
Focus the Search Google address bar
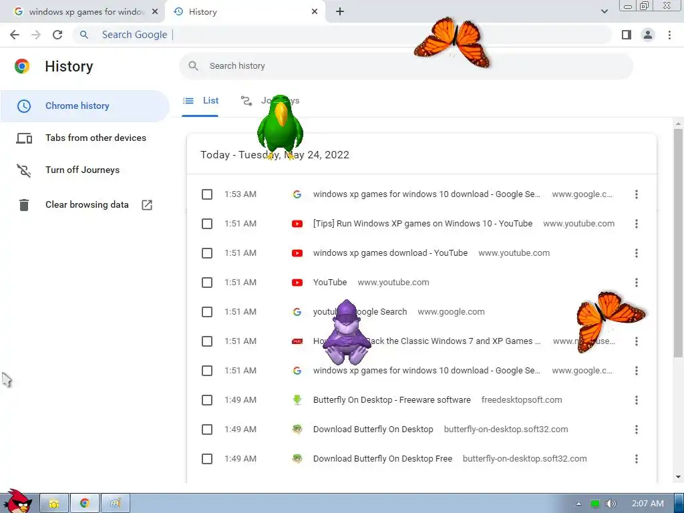click(343, 35)
